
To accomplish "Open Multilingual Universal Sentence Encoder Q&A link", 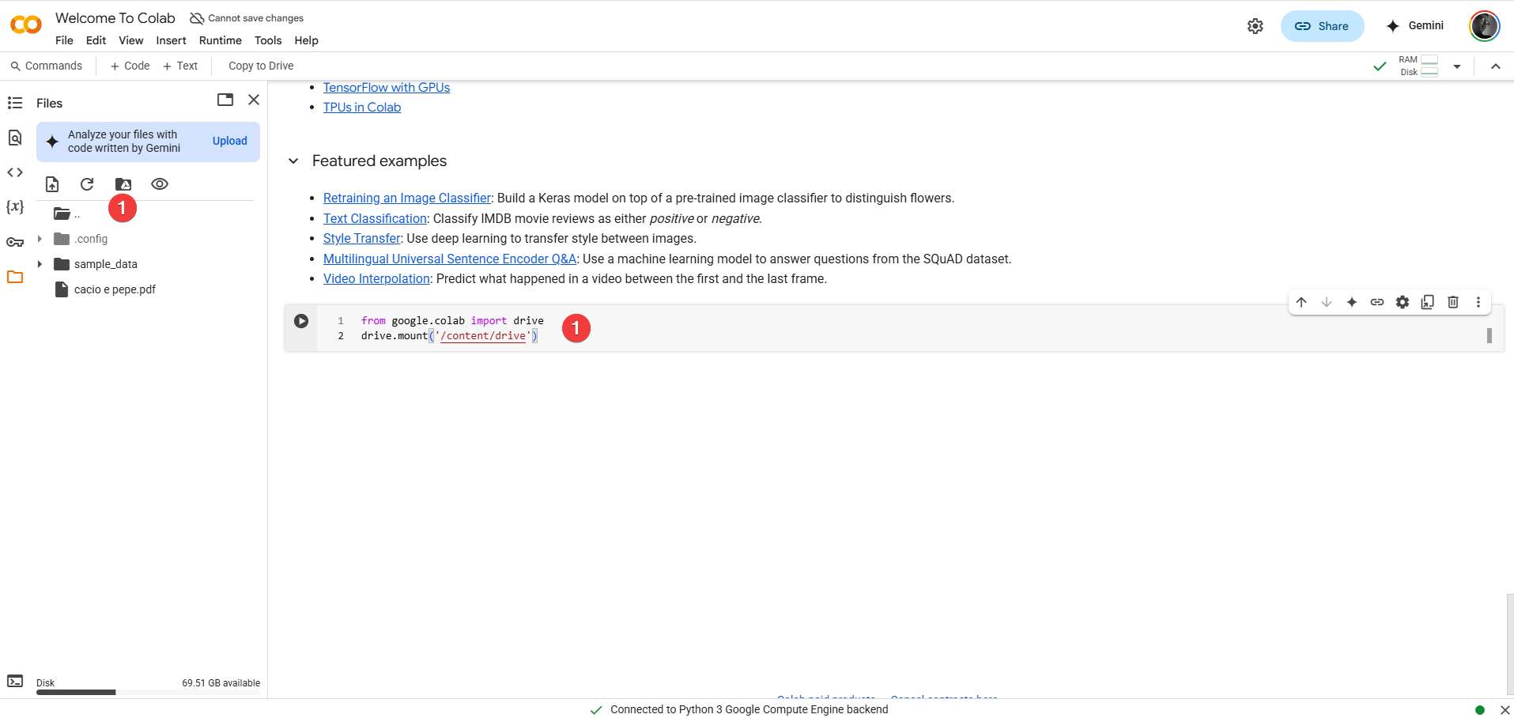I will click(450, 259).
